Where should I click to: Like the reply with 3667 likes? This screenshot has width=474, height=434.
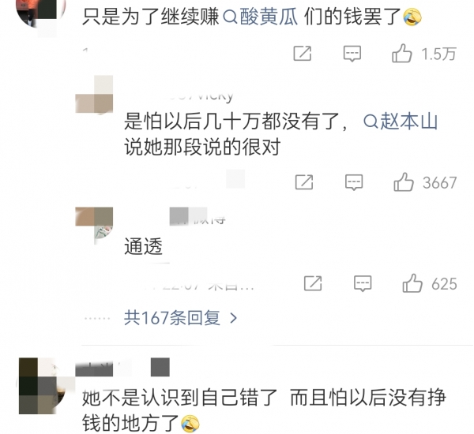[404, 181]
